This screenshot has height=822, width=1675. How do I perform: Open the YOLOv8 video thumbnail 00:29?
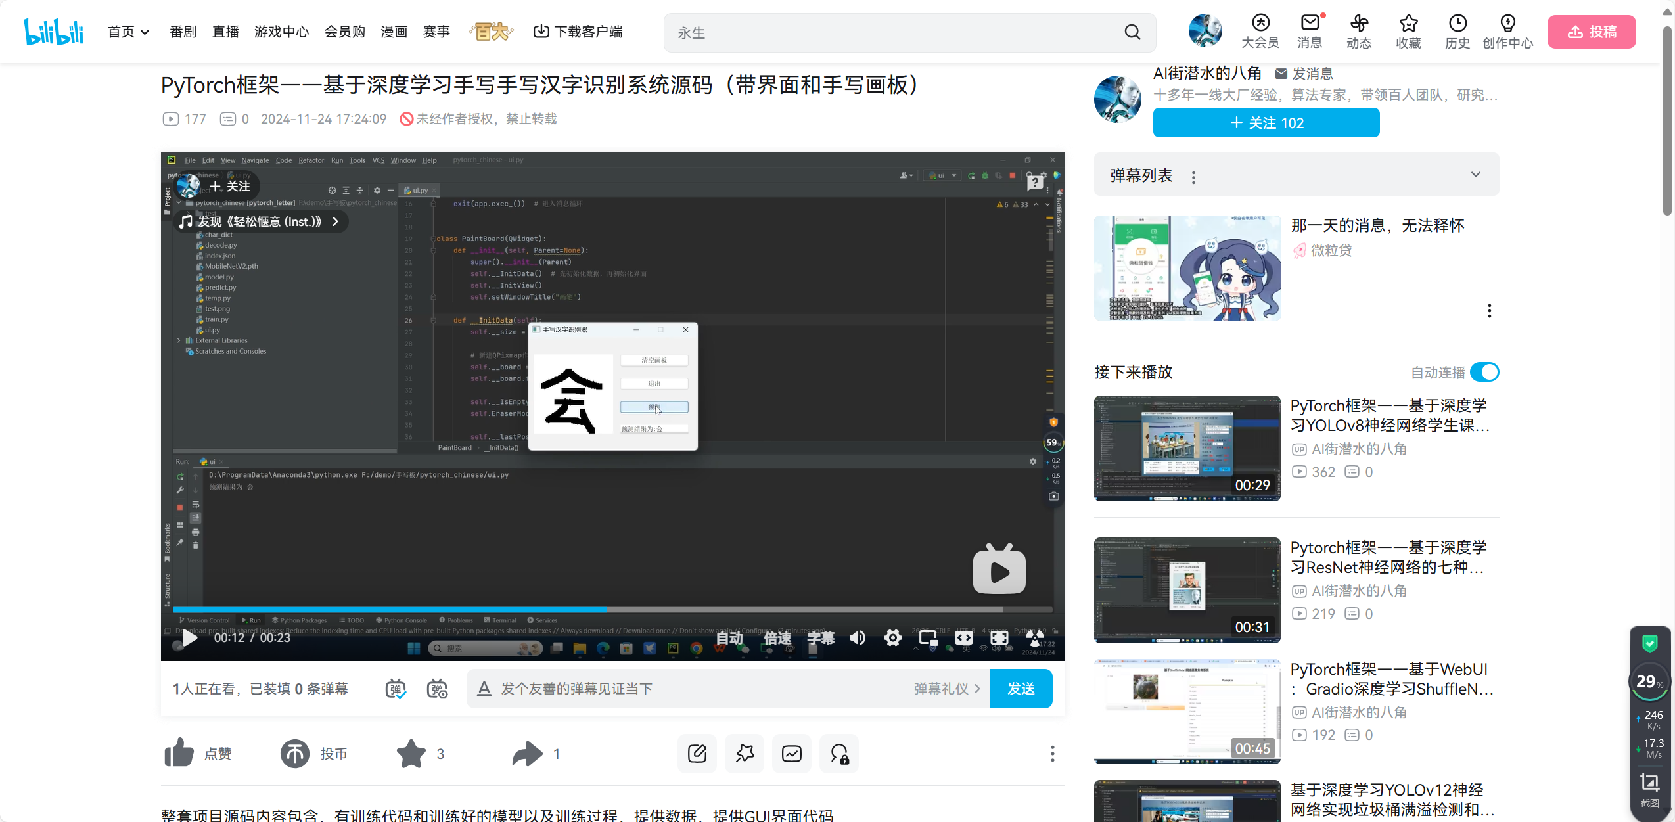1187,447
